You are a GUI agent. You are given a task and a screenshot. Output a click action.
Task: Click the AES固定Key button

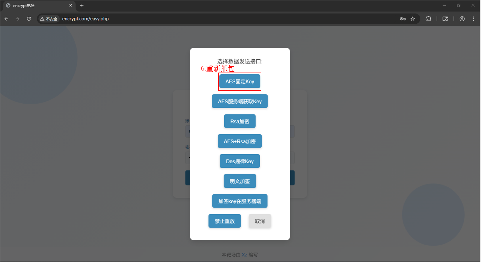tap(240, 81)
